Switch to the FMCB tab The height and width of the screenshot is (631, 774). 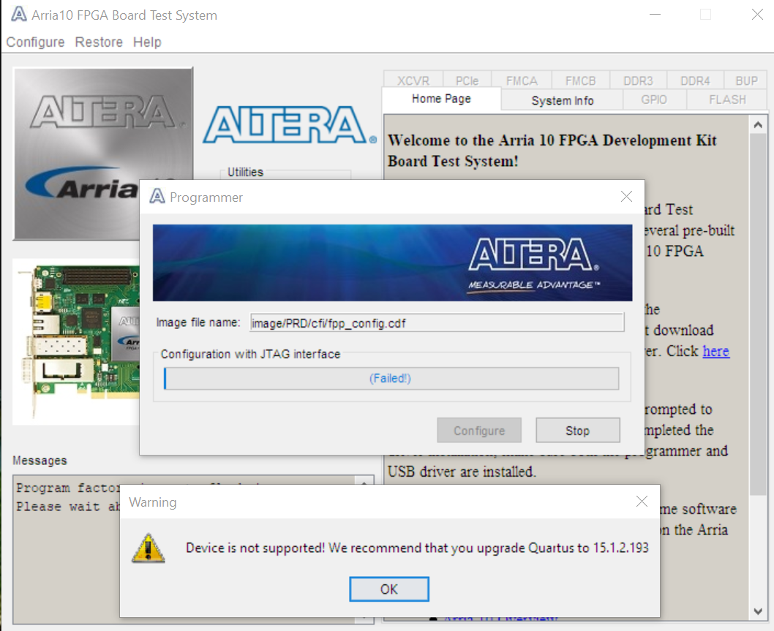[x=581, y=80]
